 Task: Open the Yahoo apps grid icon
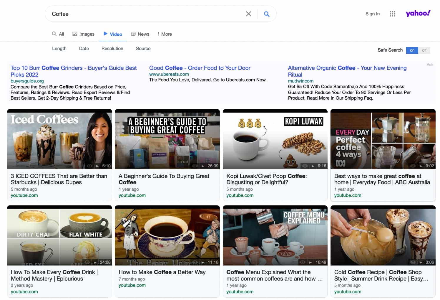[392, 14]
